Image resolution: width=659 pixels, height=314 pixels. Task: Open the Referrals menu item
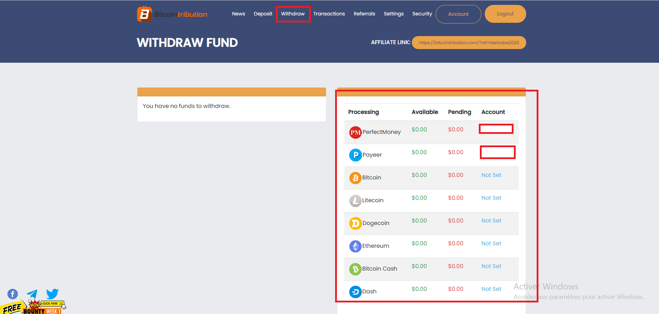(x=364, y=14)
